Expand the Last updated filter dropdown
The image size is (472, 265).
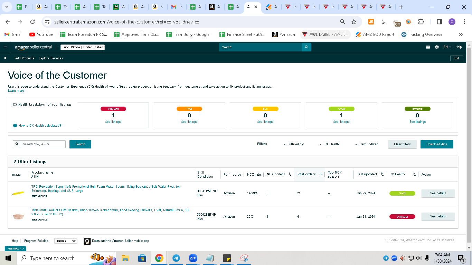367,144
